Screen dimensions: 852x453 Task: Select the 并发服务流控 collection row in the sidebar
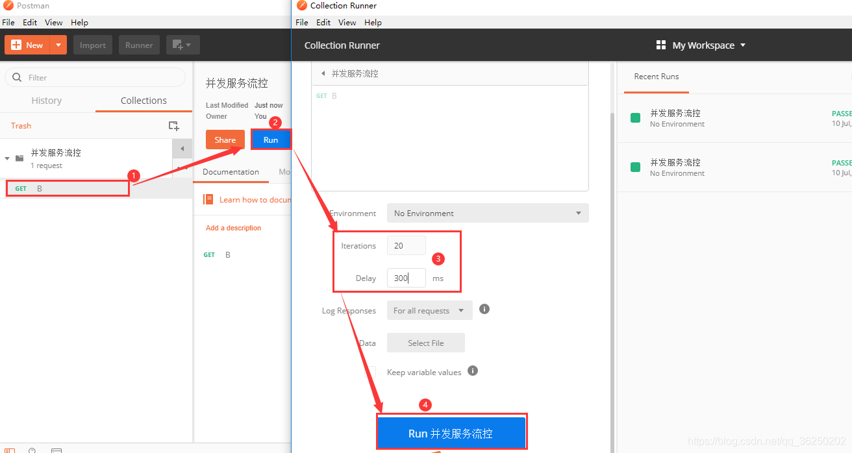(86, 158)
